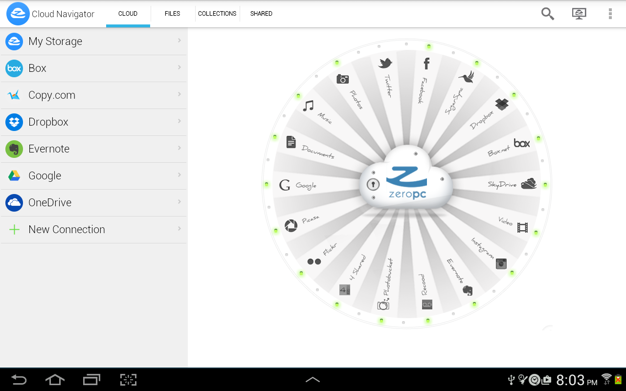This screenshot has height=391, width=626.
Task: Select the Music note icon
Action: 308,106
